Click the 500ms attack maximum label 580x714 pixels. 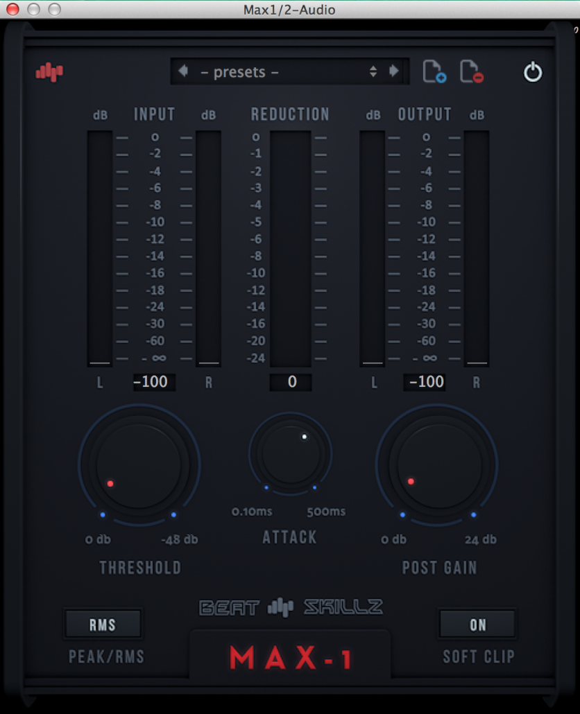point(326,512)
